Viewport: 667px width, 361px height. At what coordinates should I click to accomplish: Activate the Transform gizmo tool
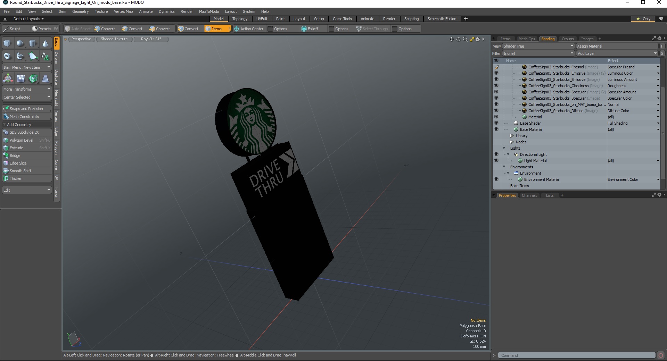8,78
